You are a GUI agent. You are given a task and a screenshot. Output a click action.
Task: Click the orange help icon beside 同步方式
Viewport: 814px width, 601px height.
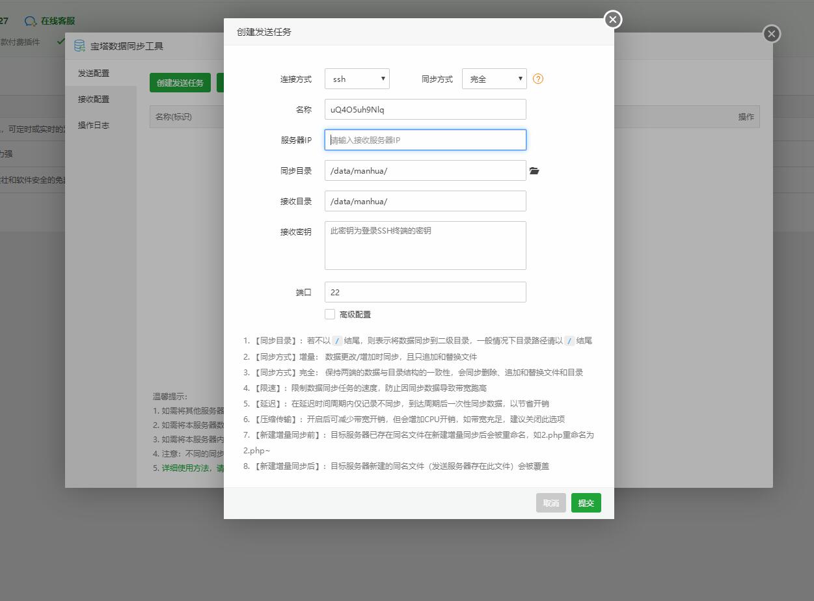pyautogui.click(x=537, y=79)
